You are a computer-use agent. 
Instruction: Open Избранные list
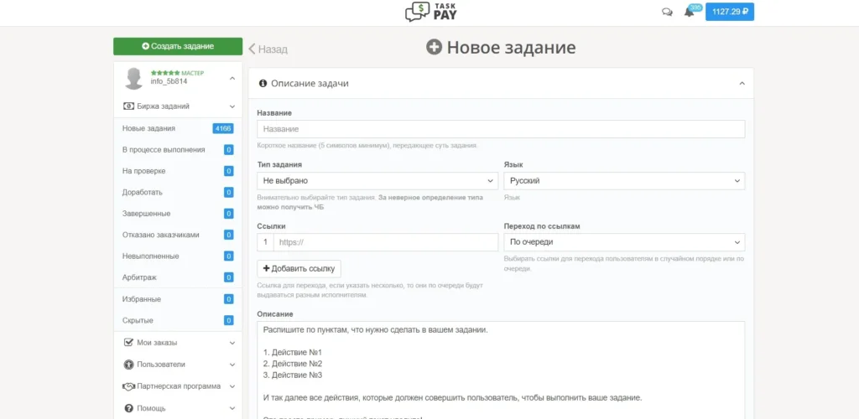click(141, 299)
